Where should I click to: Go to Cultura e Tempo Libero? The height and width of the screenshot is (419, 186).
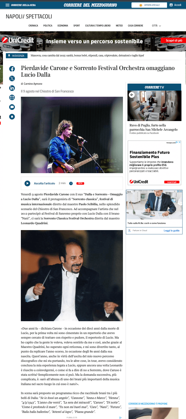pyautogui.click(x=98, y=26)
